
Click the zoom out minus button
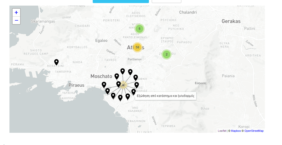pyautogui.click(x=16, y=20)
